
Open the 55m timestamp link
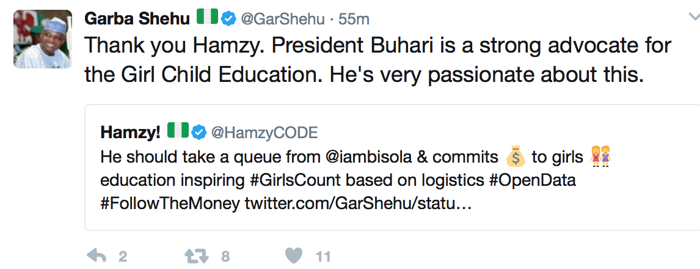coord(354,19)
